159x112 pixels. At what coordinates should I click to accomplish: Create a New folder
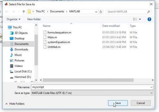(34, 19)
